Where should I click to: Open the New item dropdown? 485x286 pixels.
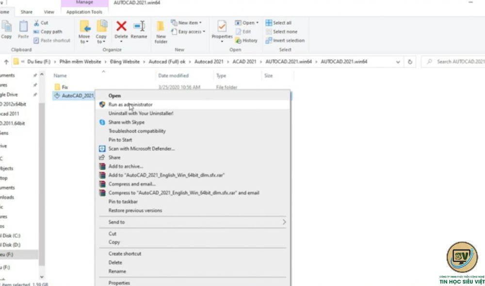(187, 23)
